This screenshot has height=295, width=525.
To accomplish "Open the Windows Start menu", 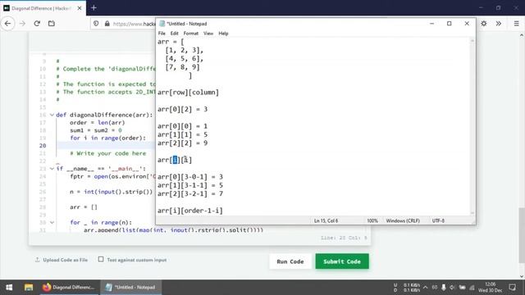I will click(9, 288).
